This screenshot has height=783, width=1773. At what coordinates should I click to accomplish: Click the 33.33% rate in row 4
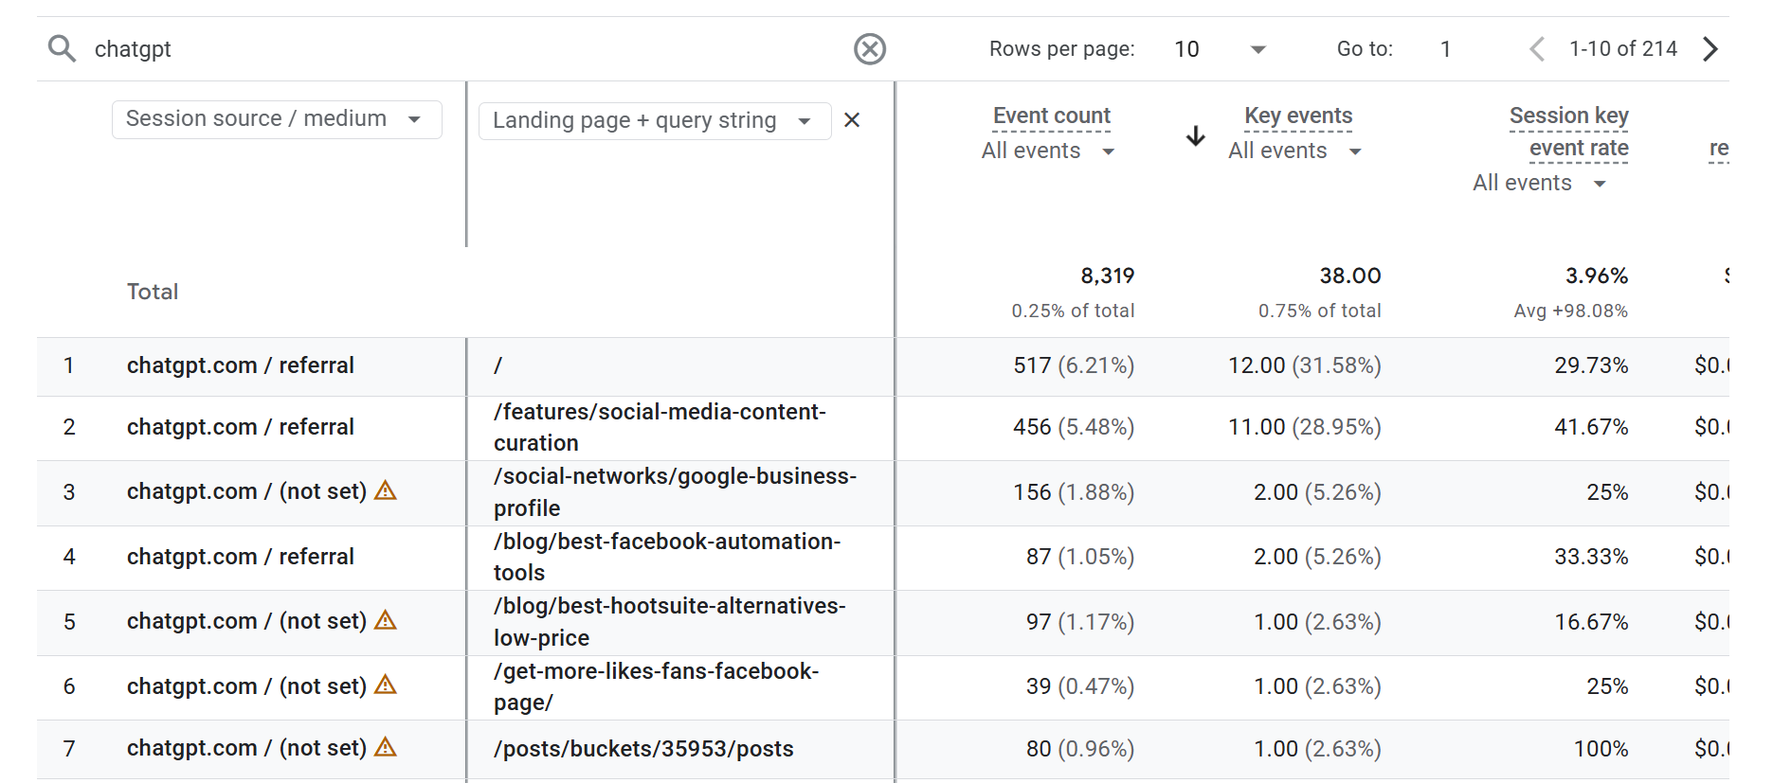pos(1591,557)
